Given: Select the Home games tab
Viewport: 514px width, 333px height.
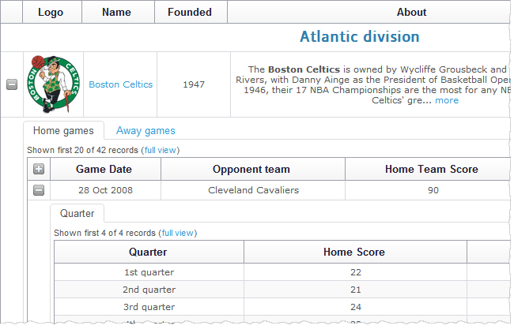Looking at the screenshot, I should [x=63, y=131].
